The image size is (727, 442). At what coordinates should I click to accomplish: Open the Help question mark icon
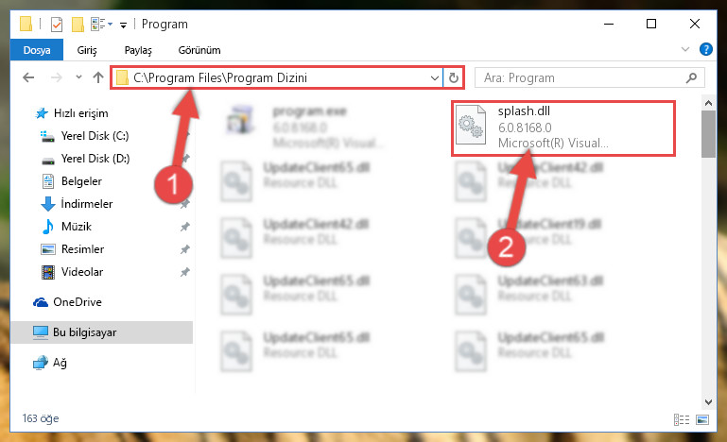click(x=705, y=49)
